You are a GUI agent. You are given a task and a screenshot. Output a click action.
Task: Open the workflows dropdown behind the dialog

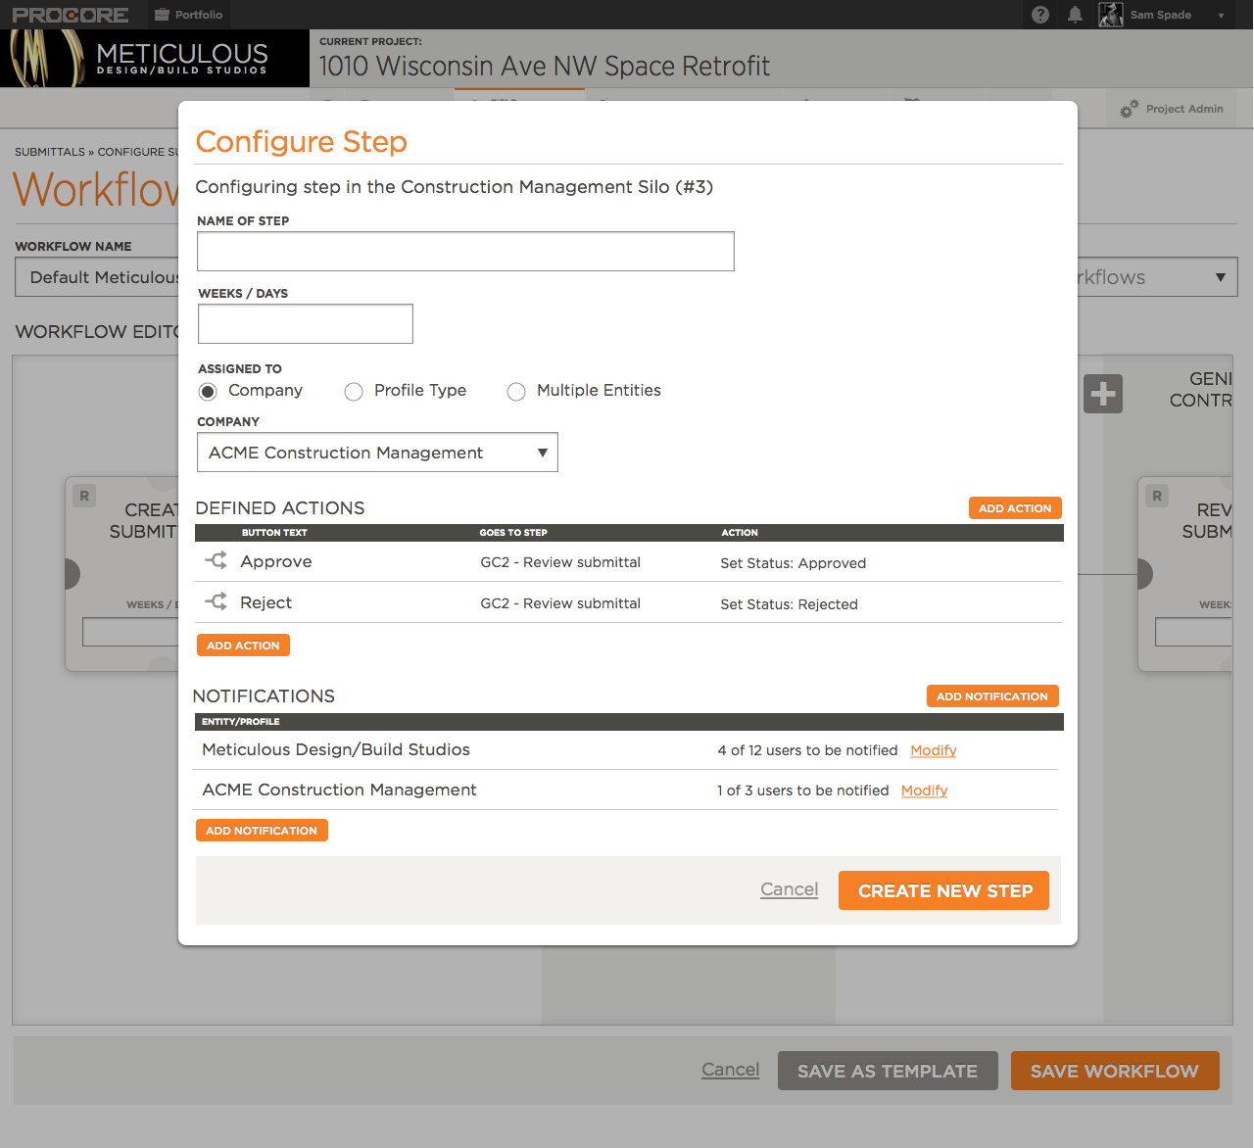pos(1157,277)
